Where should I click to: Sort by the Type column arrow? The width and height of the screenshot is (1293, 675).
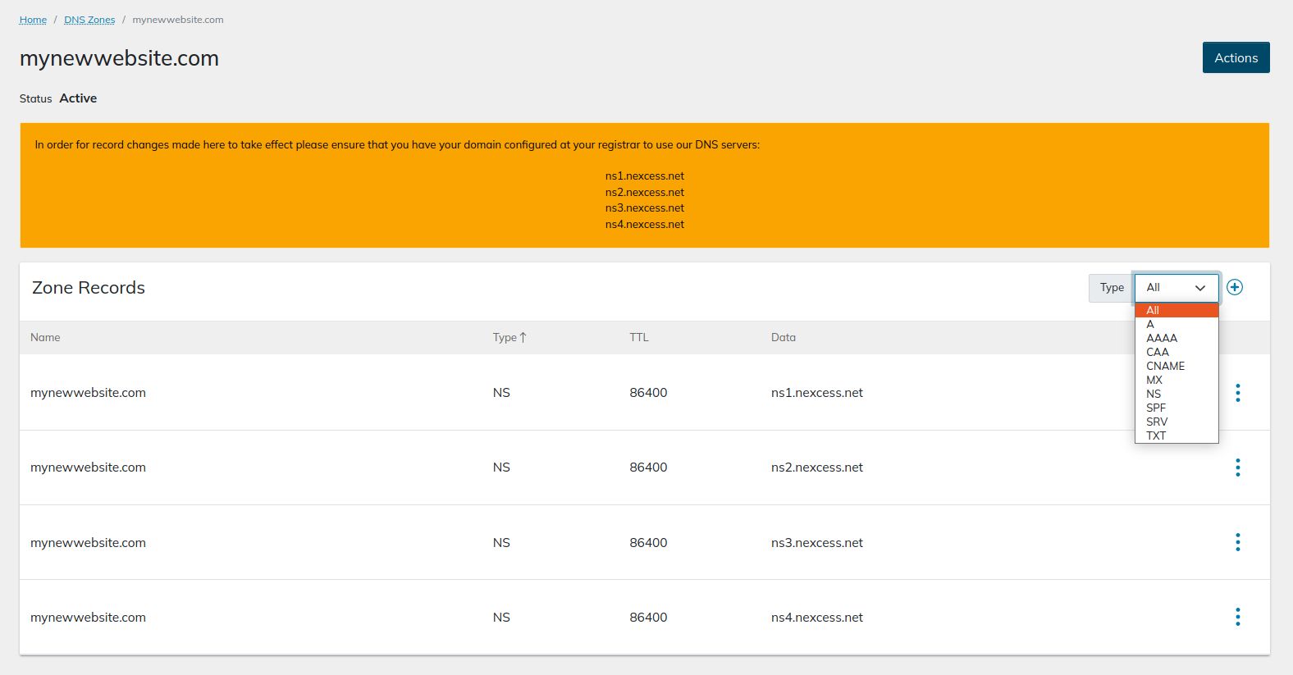pos(523,337)
